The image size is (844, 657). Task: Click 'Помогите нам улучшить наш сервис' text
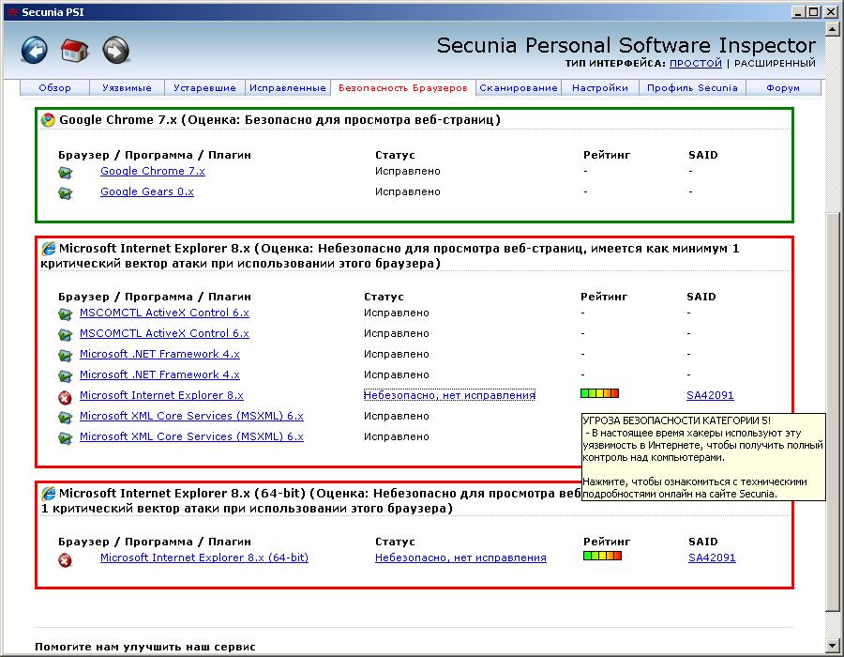pyautogui.click(x=144, y=647)
